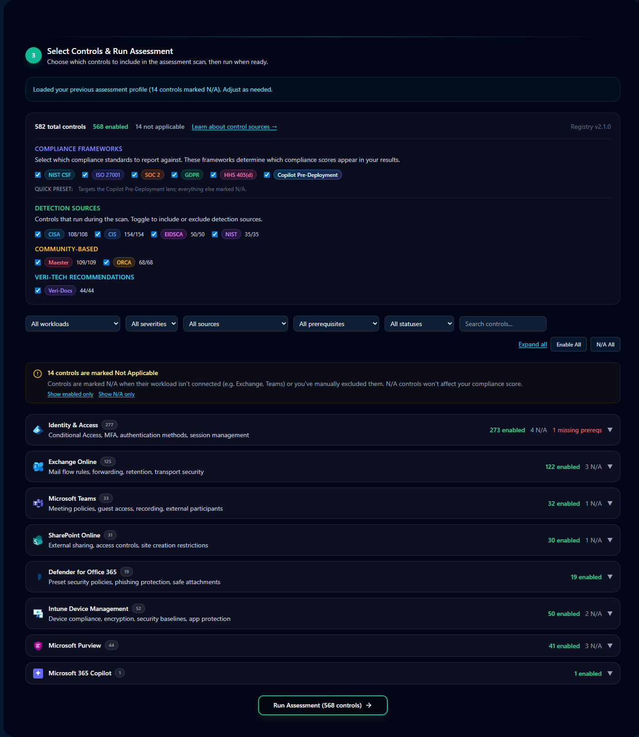Click the '14 not applicable' summary count
Screen dimensions: 639x737
[160, 127]
